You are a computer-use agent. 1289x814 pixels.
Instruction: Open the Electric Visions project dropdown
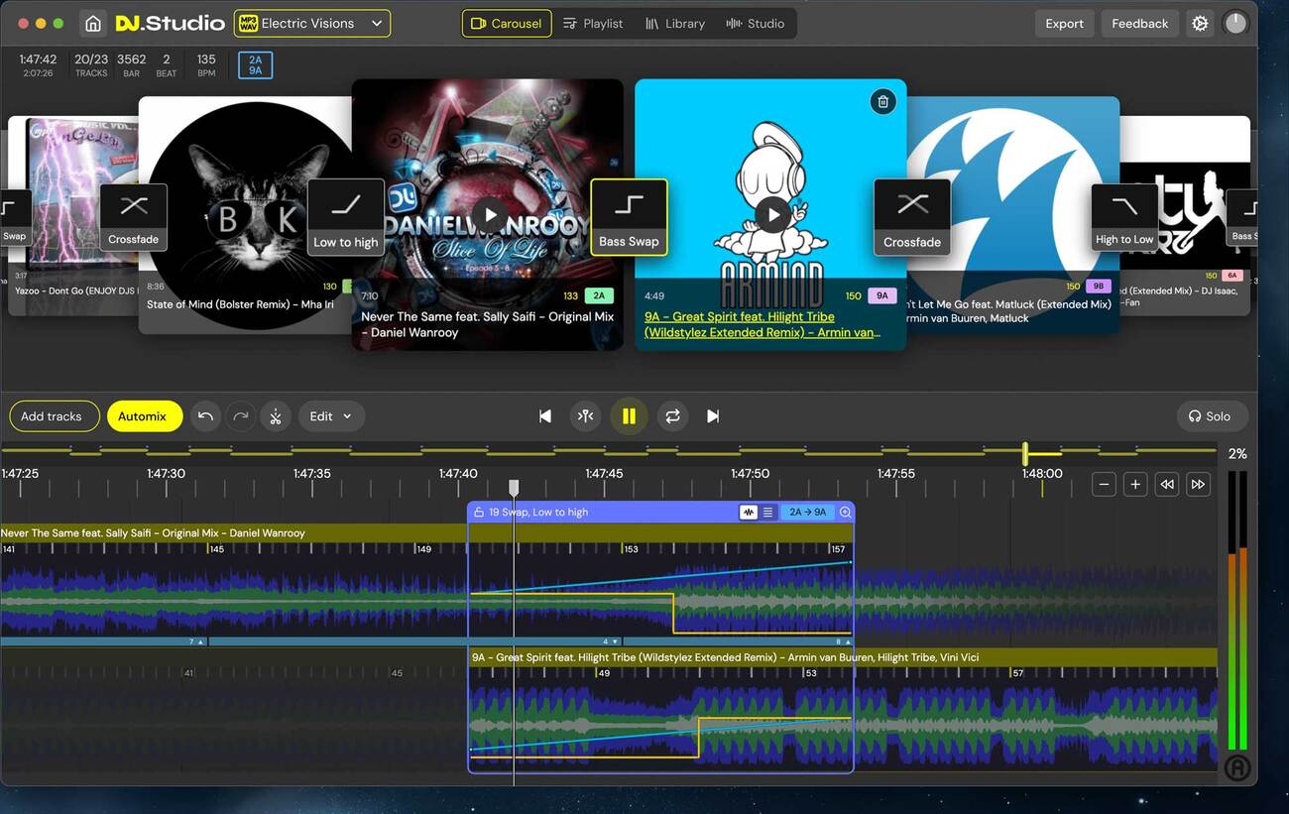[x=312, y=24]
